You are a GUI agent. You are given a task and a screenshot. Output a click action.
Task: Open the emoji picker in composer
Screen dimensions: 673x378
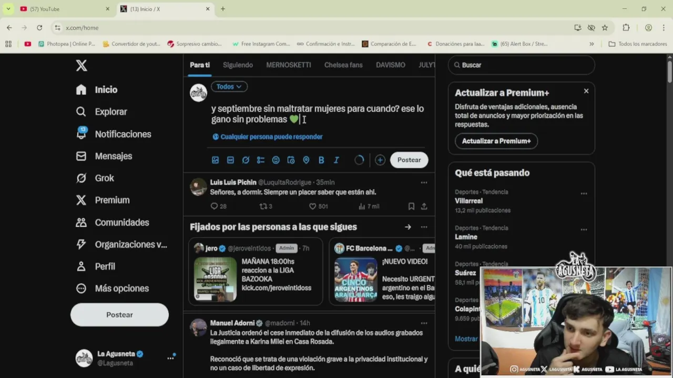(276, 160)
